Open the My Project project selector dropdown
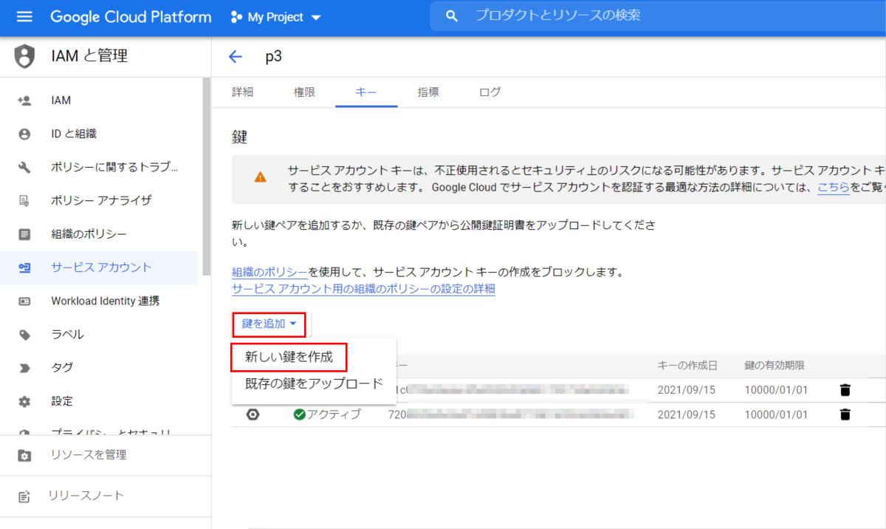Screen dimensions: 886x529 [275, 16]
